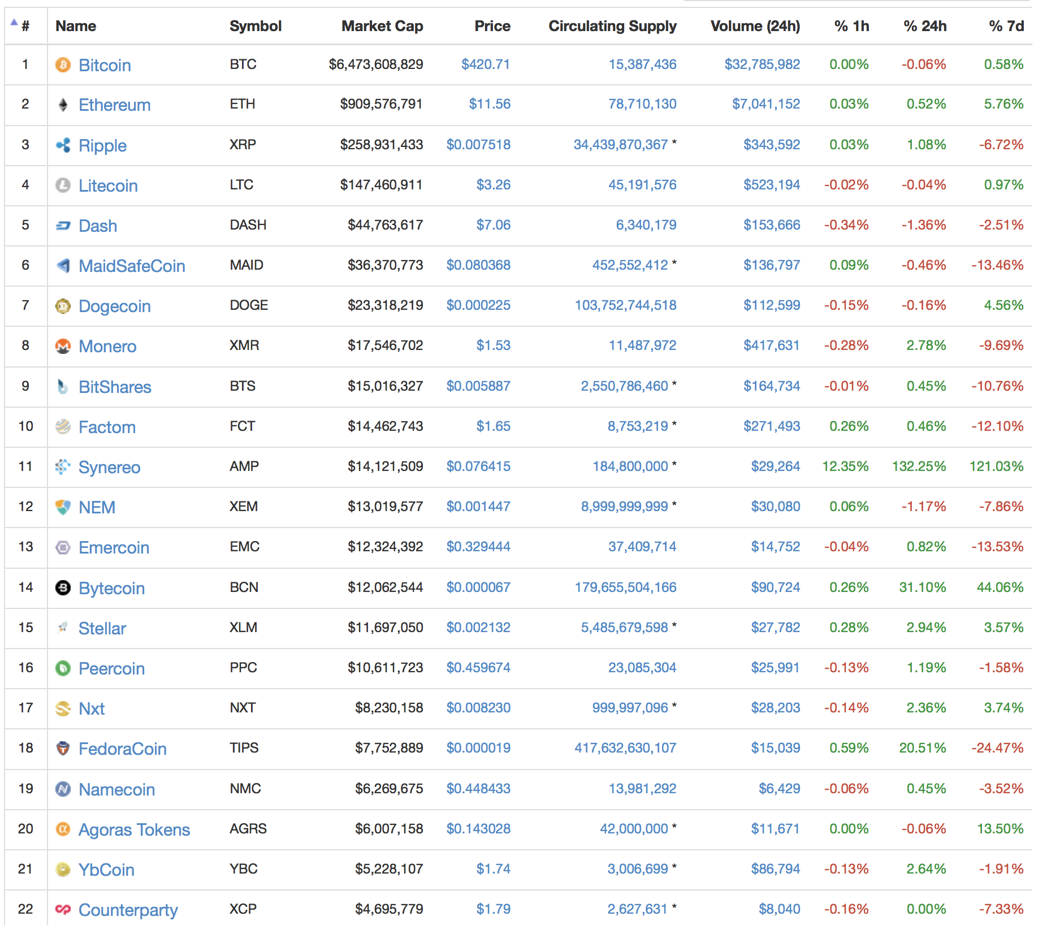The height and width of the screenshot is (925, 1038).
Task: Click FedoraCoin 7d change -24.47%
Action: click(997, 747)
